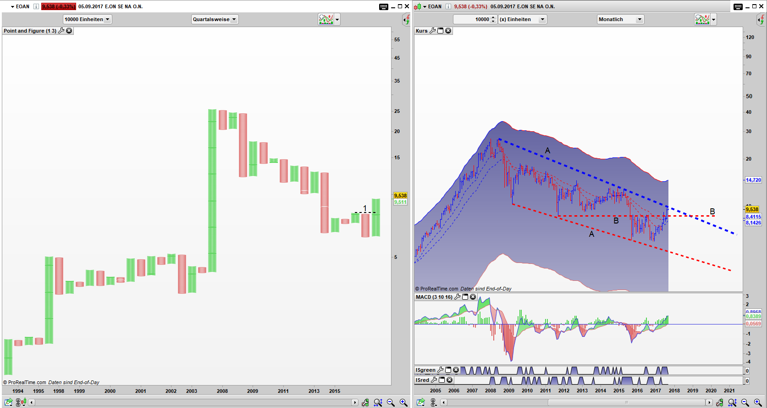Image resolution: width=767 pixels, height=408 pixels.
Task: Maximize the ISgreen indicator panel
Action: (x=448, y=370)
